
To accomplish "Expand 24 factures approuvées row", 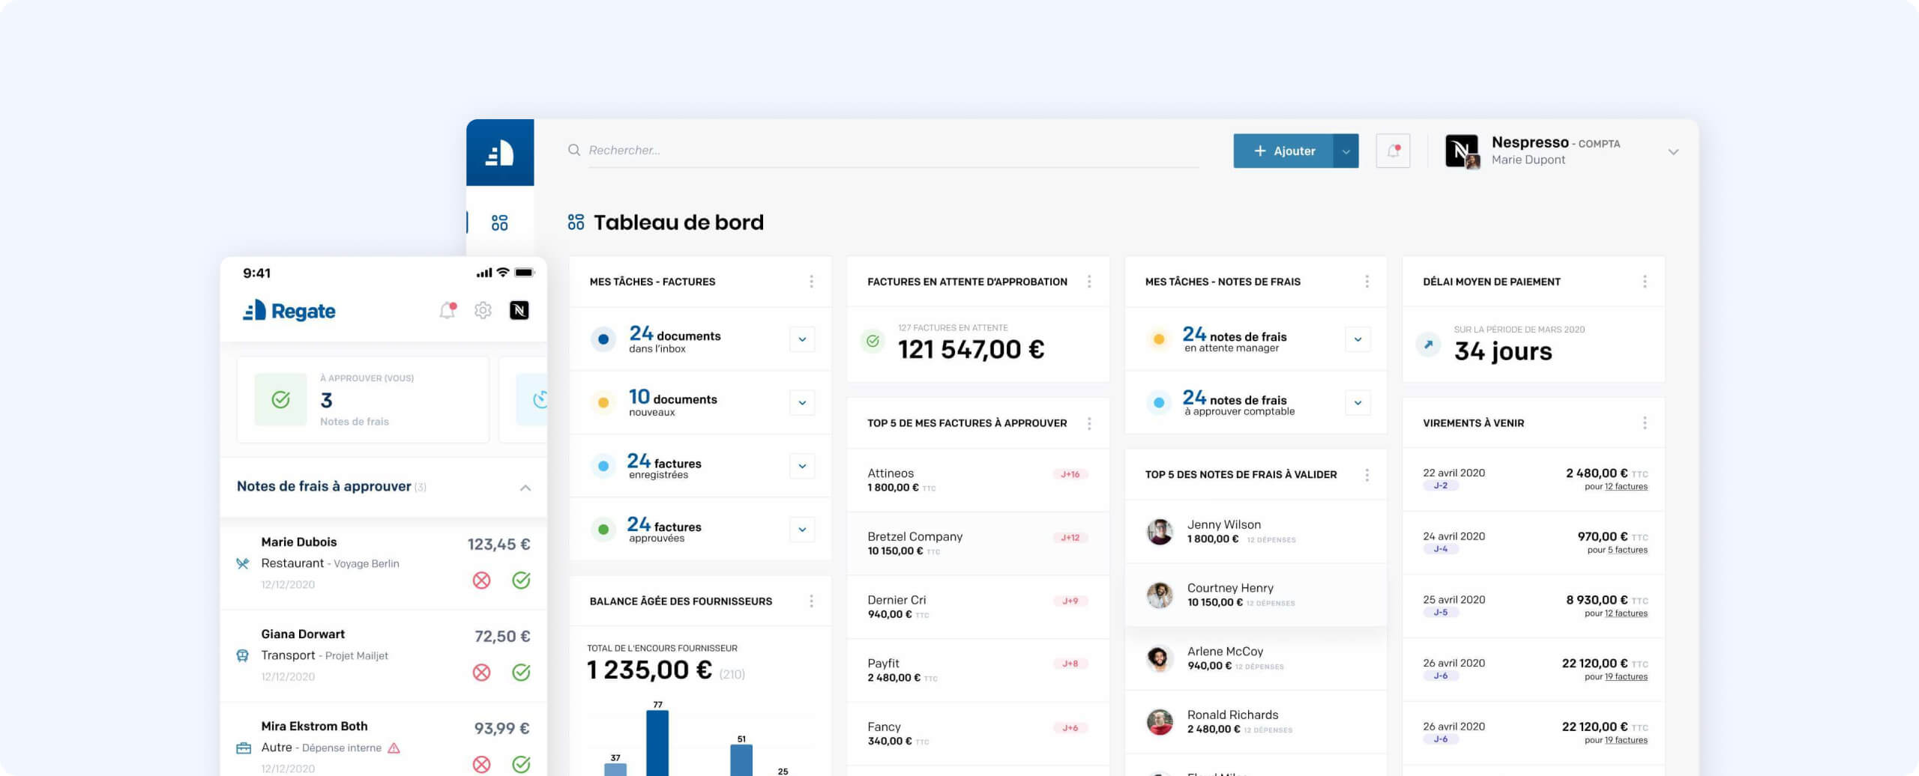I will pos(802,530).
